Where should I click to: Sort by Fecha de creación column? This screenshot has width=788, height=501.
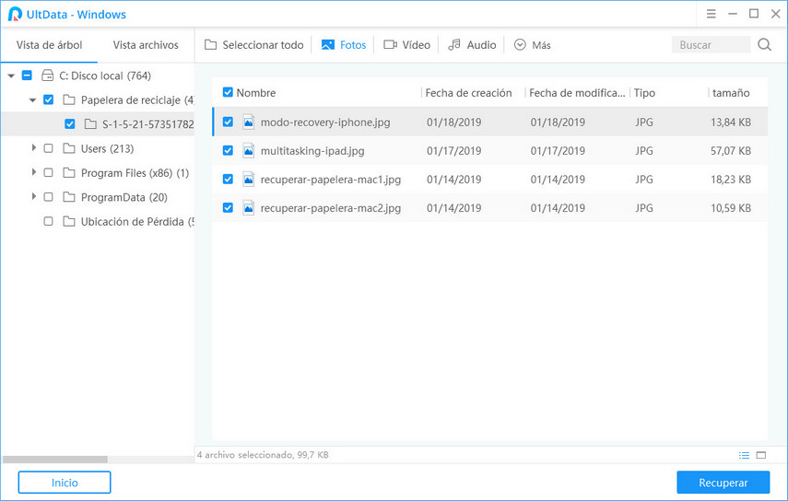coord(468,93)
